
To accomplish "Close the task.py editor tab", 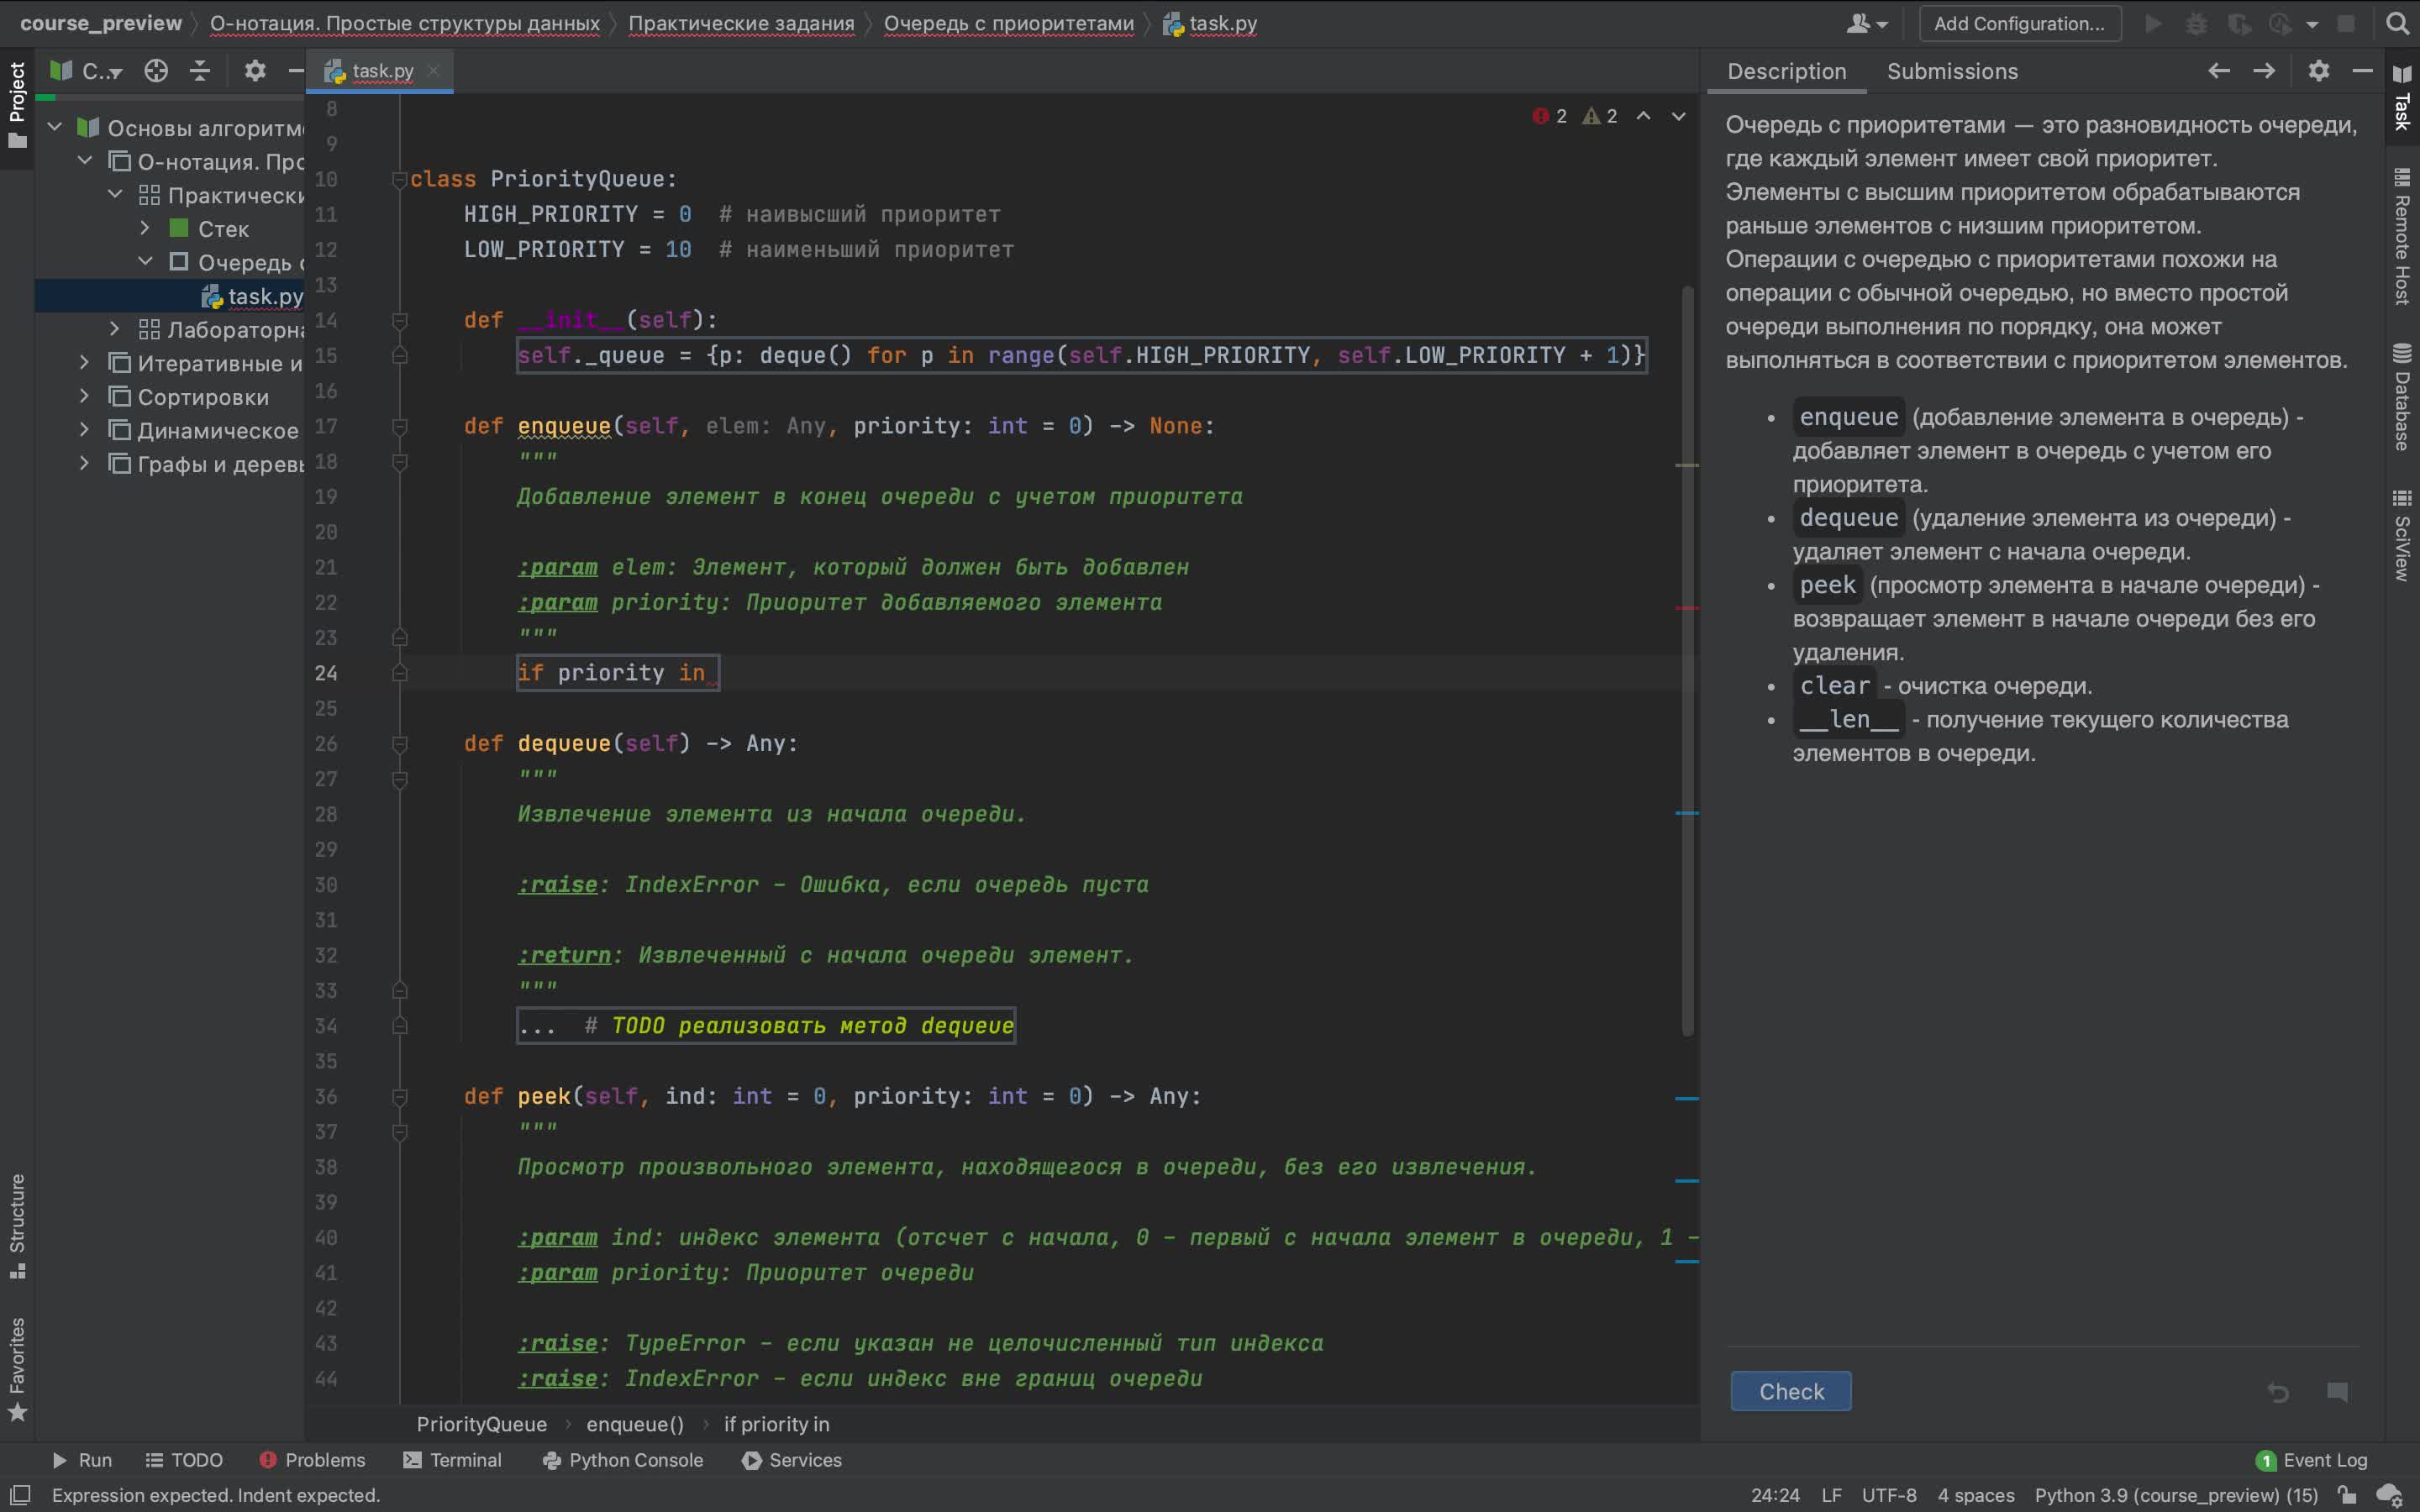I will tap(433, 71).
